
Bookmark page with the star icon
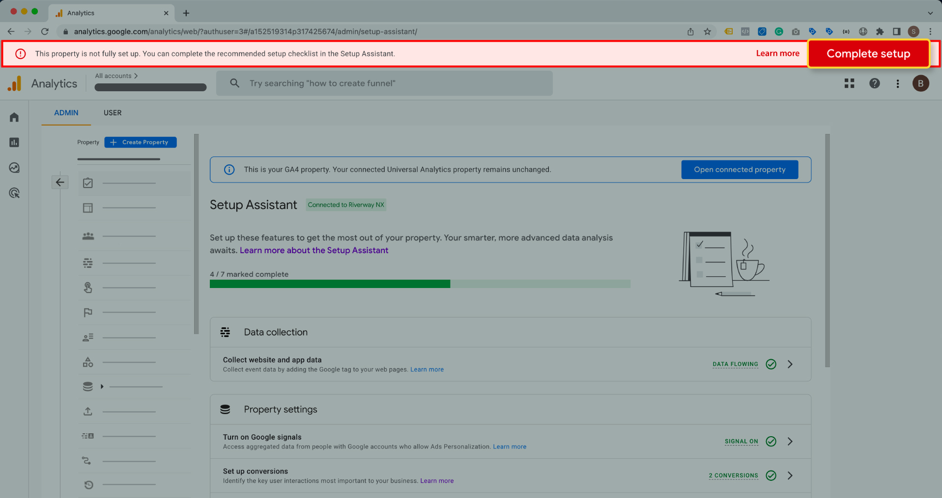pyautogui.click(x=707, y=31)
